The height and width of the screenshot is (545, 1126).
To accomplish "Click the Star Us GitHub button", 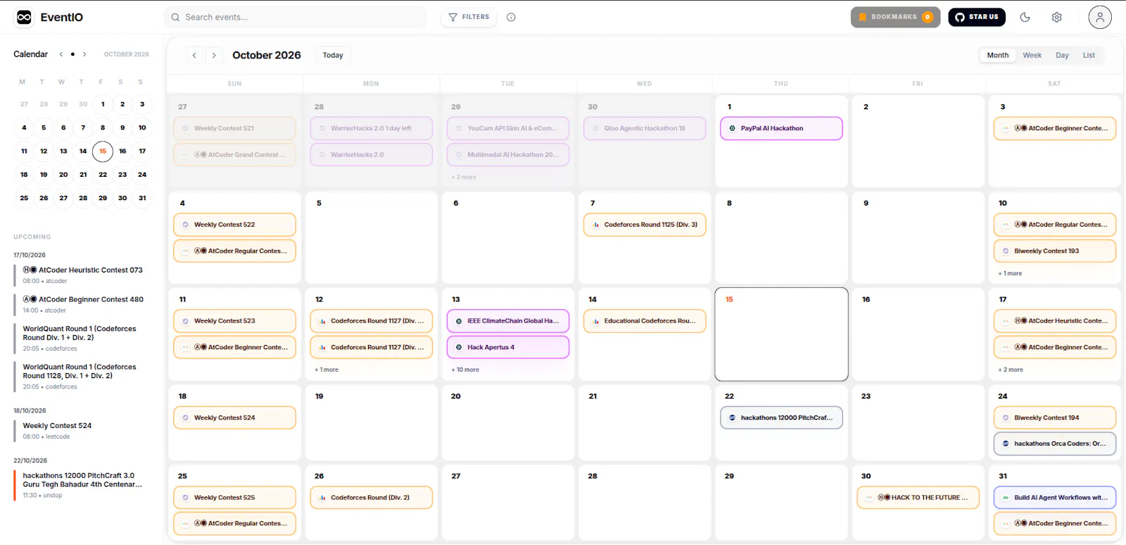I will click(977, 17).
